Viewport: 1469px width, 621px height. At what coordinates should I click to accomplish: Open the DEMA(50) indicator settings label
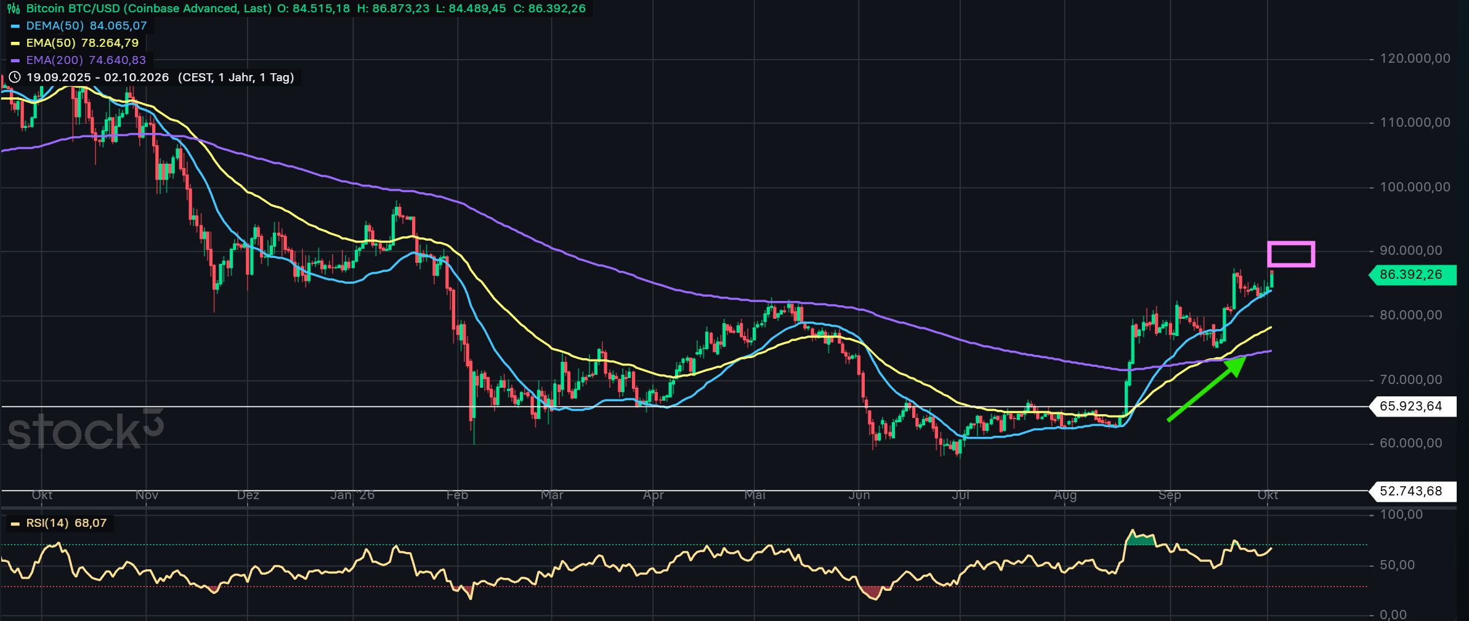(55, 26)
